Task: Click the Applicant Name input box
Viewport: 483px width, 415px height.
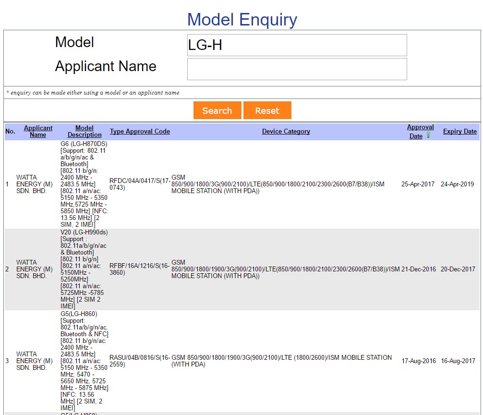Action: [297, 69]
